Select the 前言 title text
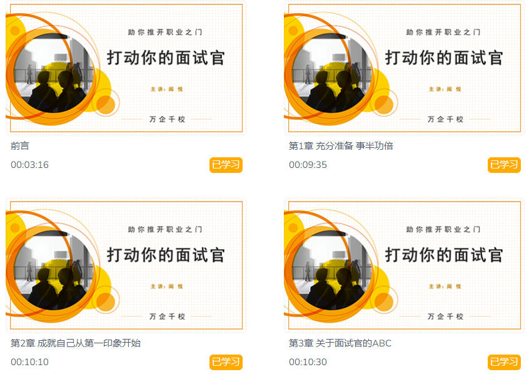The image size is (529, 382). [20, 146]
